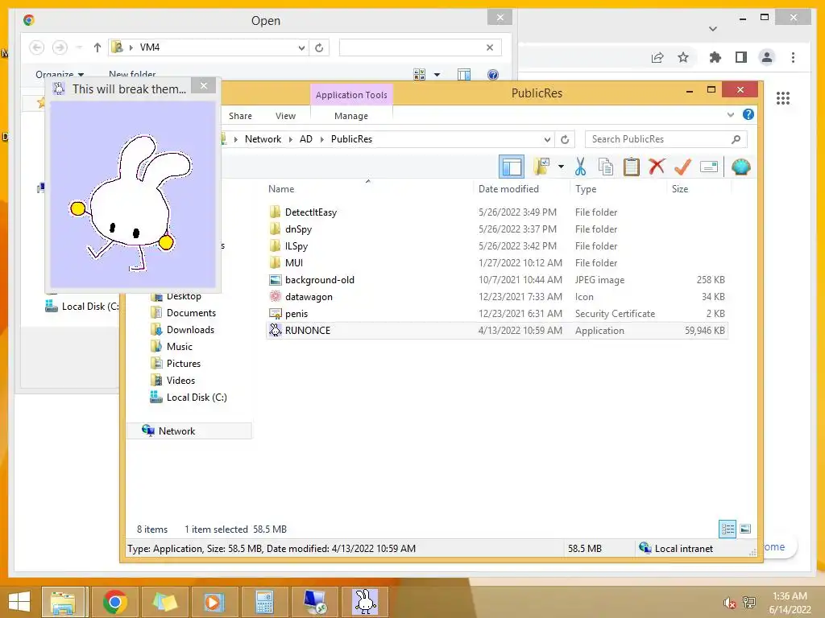Open Calculator from the taskbar
The width and height of the screenshot is (825, 618).
pyautogui.click(x=263, y=602)
